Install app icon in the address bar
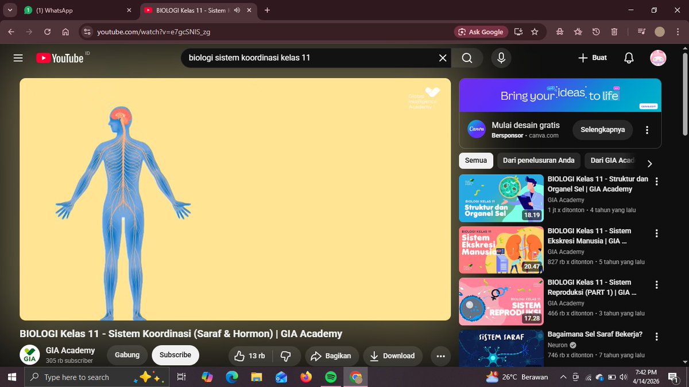This screenshot has width=689, height=387. tap(518, 32)
